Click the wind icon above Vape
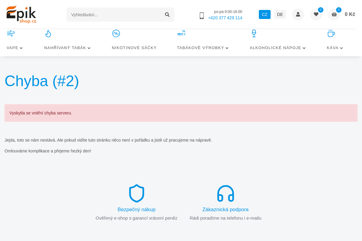The image size is (362, 241). tap(11, 33)
